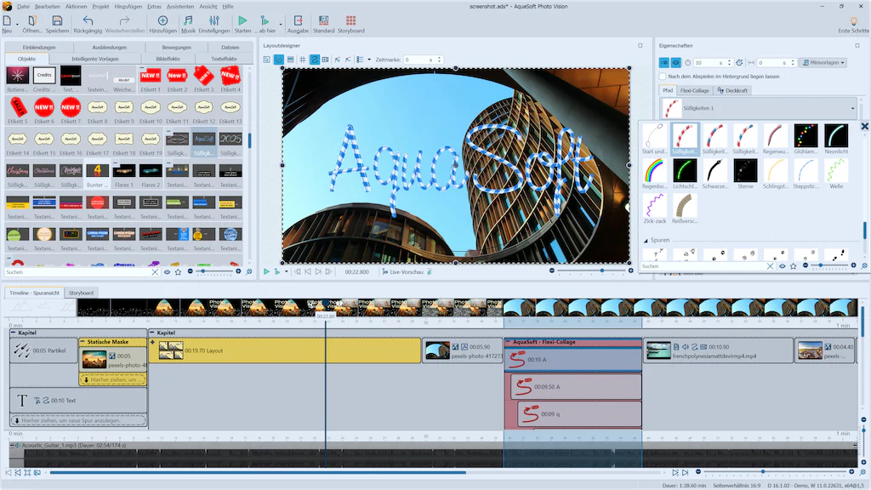The image size is (871, 490).
Task: Select the Neonlicht path style
Action: (836, 139)
